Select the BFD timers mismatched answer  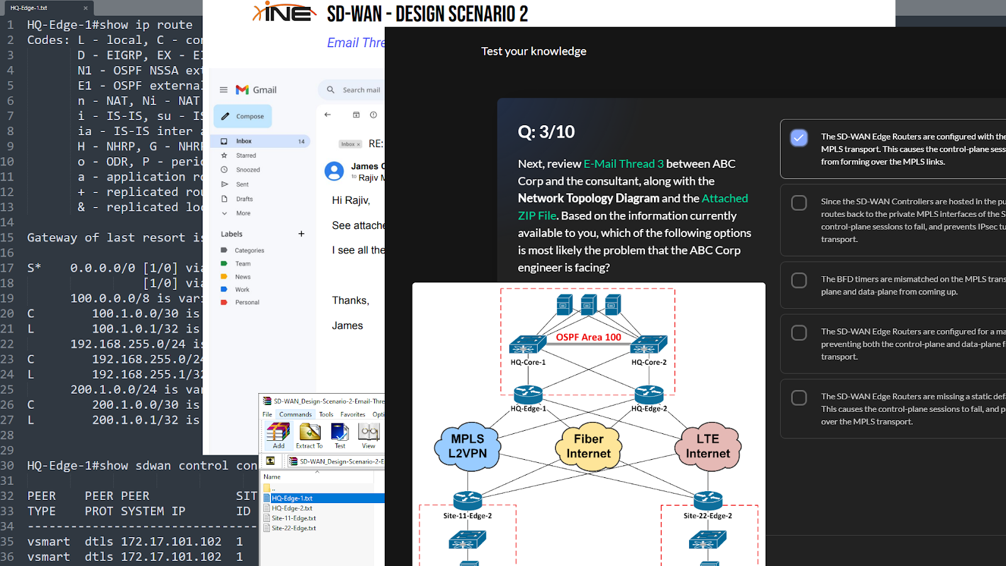(x=799, y=280)
